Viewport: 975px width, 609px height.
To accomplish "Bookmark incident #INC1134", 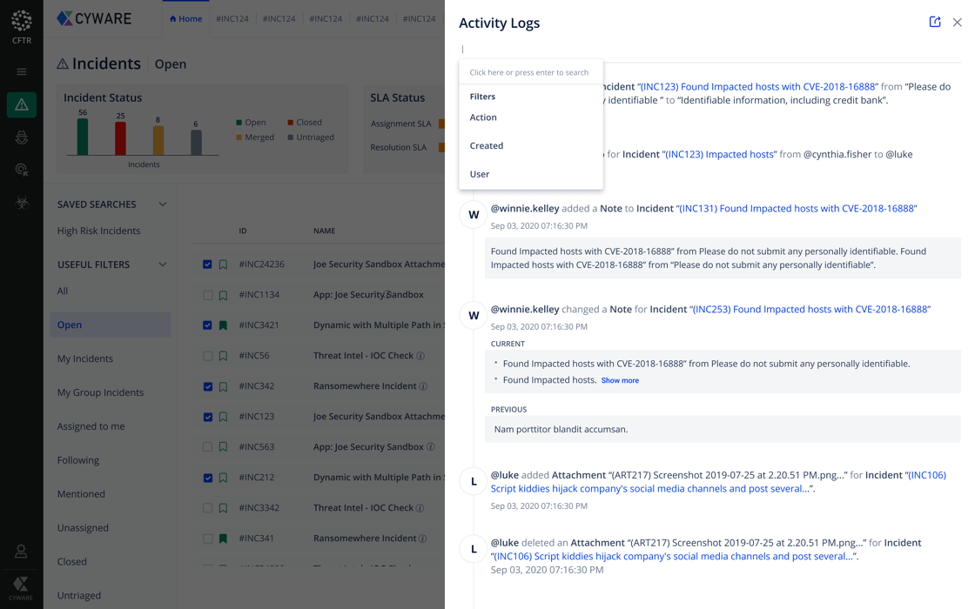I will coord(223,295).
